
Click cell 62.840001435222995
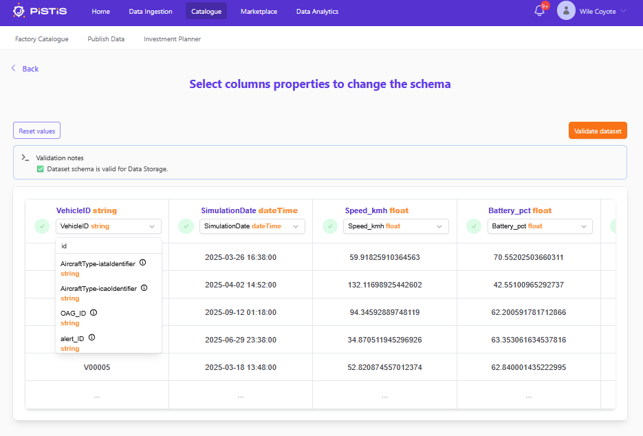529,367
